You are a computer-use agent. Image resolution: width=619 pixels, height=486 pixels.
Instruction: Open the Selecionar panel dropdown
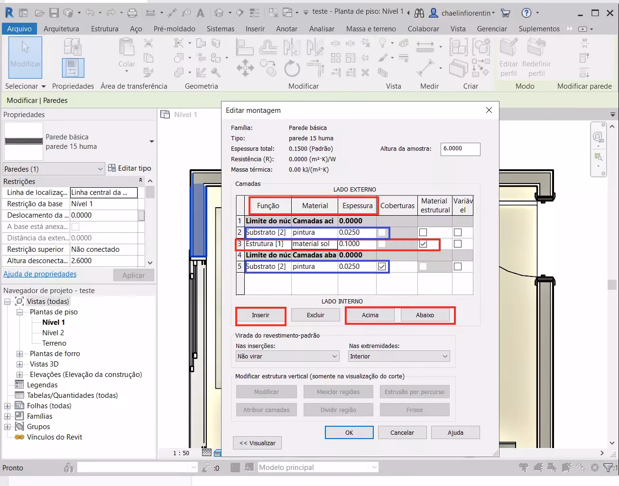[x=26, y=86]
